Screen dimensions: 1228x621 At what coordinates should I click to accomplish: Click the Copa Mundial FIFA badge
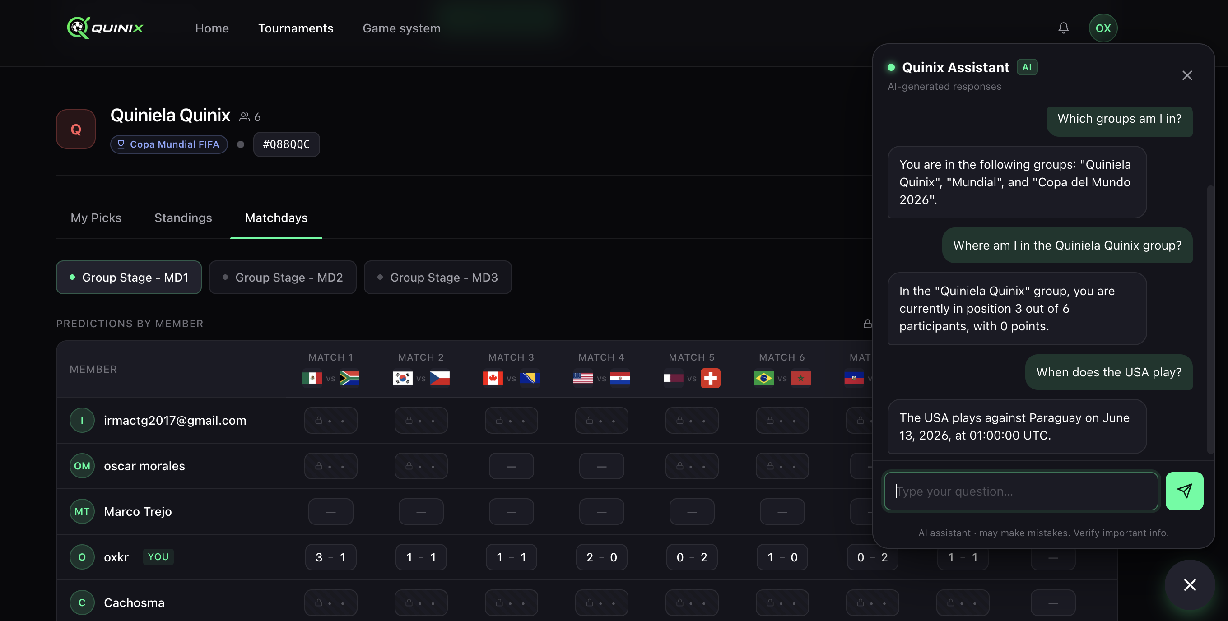[169, 144]
